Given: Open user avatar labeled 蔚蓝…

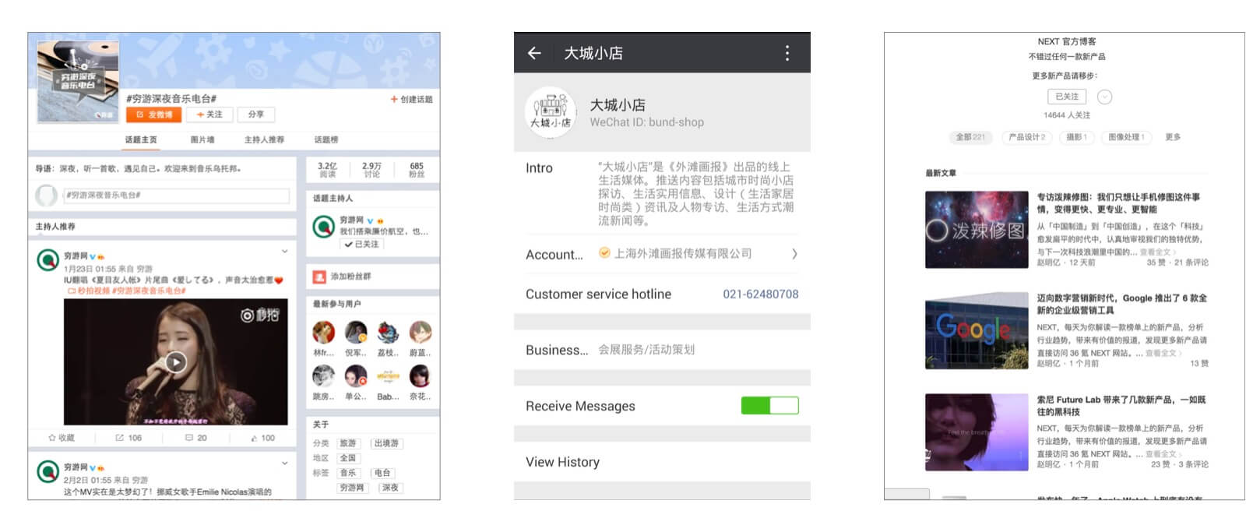Looking at the screenshot, I should click(x=421, y=332).
